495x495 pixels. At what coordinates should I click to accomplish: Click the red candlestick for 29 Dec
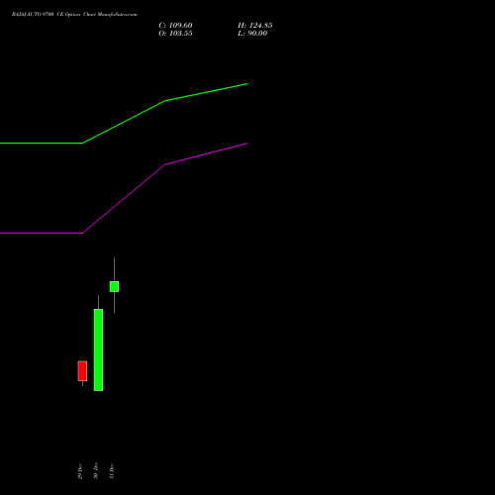[82, 371]
